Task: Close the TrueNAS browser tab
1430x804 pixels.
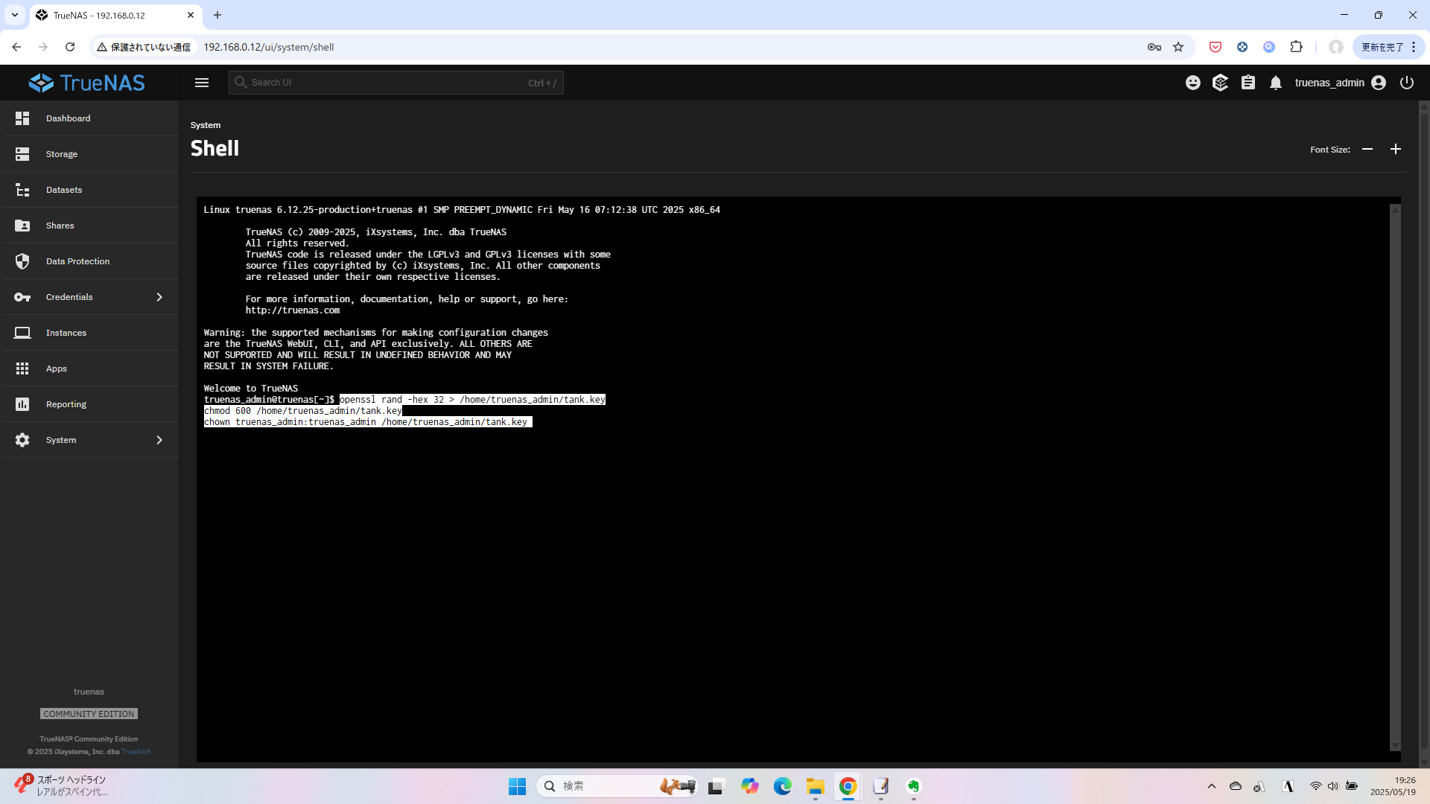Action: 191,15
